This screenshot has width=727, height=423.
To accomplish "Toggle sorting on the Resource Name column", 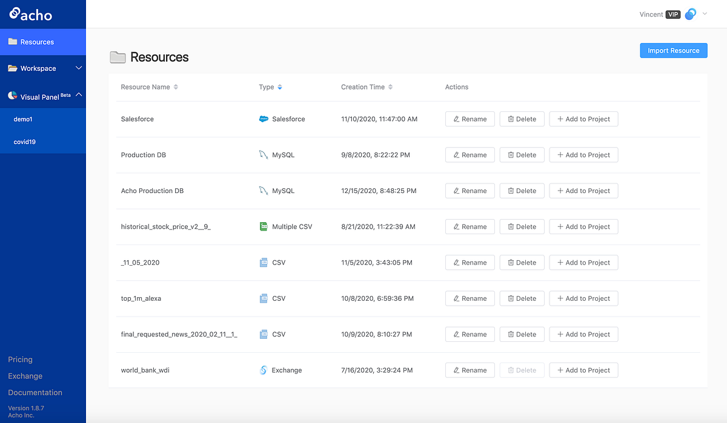I will click(x=176, y=87).
